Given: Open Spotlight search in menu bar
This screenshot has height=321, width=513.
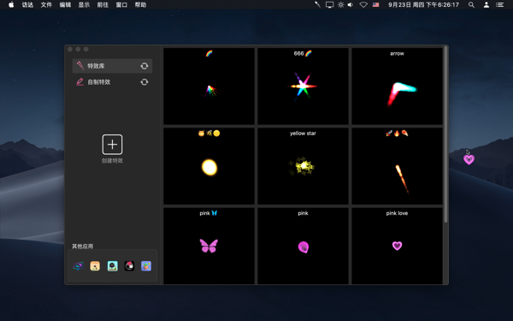Looking at the screenshot, I should tap(471, 4).
